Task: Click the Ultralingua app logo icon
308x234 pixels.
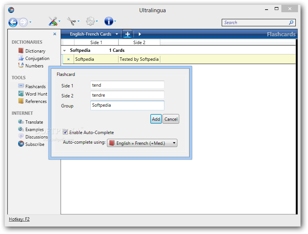Action: [11, 10]
